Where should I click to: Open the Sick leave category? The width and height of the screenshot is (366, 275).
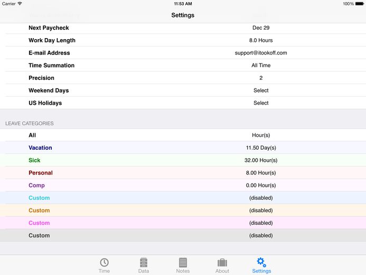point(183,160)
